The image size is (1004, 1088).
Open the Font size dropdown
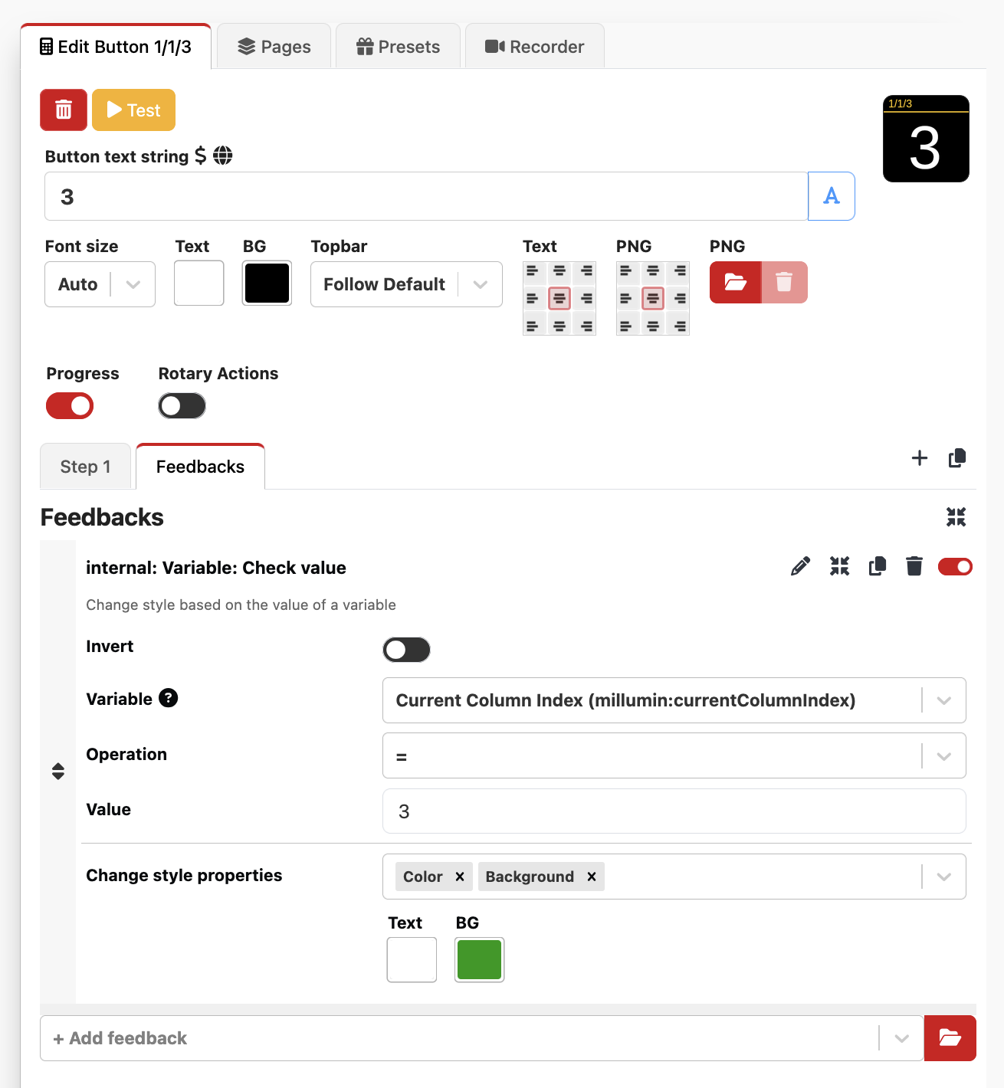(x=100, y=284)
